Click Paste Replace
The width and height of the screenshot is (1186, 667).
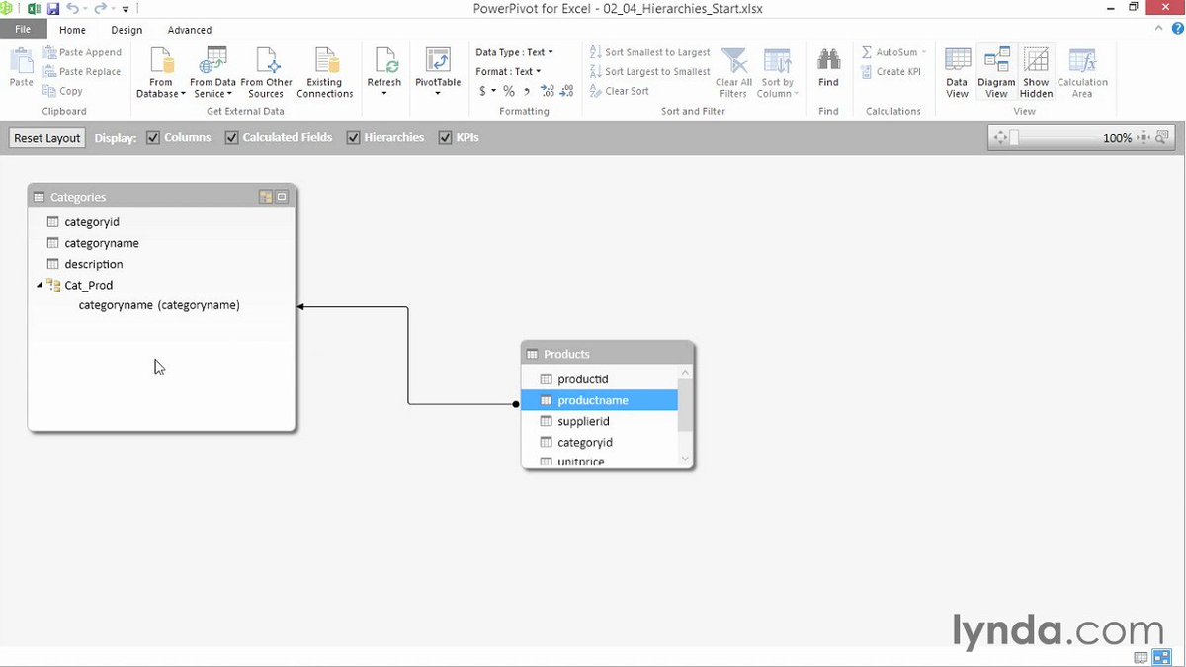(82, 71)
